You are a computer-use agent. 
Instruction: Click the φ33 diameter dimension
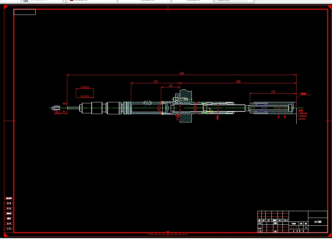(159, 108)
